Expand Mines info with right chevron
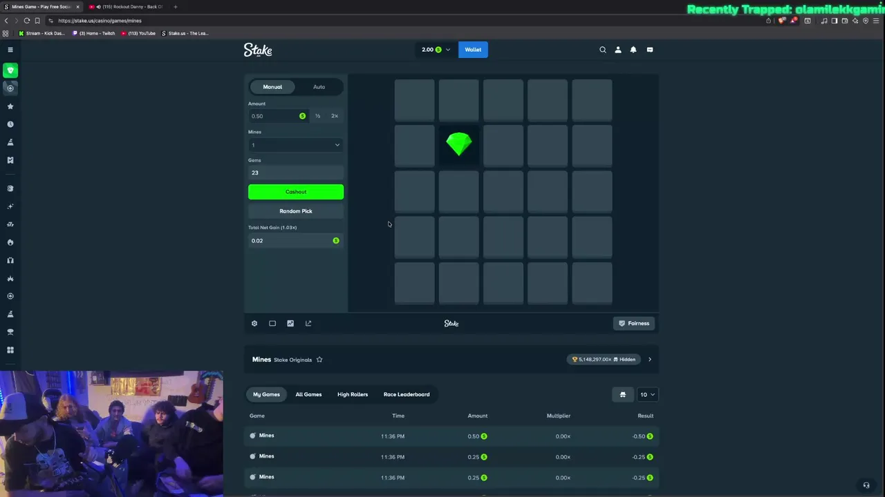The image size is (885, 497). 649,360
